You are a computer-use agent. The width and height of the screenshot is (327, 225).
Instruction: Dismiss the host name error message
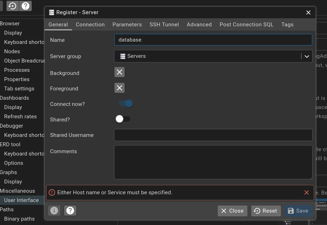pyautogui.click(x=306, y=192)
